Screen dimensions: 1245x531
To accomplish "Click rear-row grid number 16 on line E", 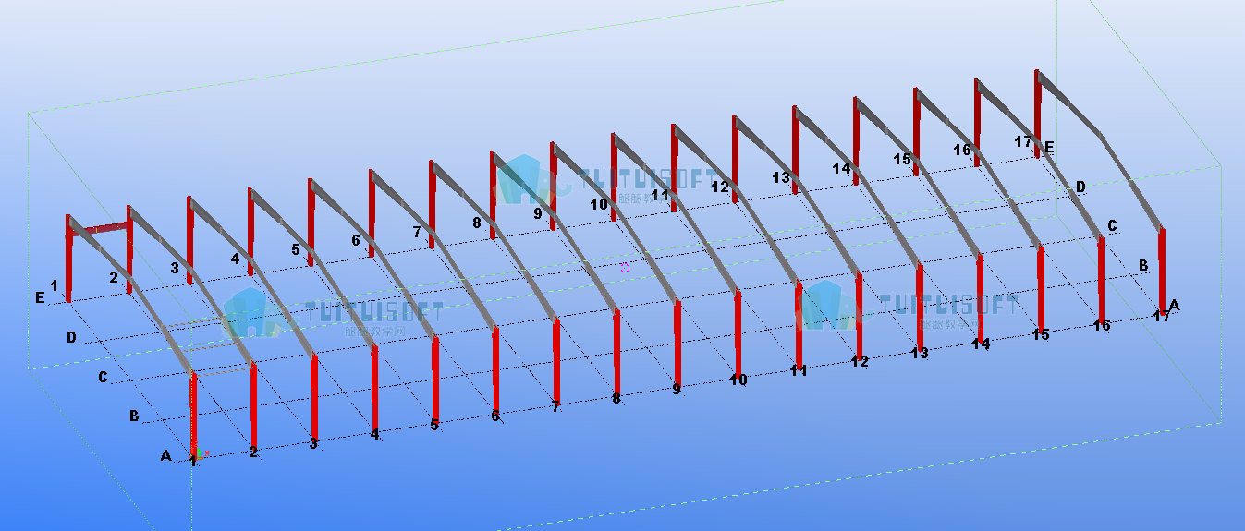I will [x=962, y=150].
